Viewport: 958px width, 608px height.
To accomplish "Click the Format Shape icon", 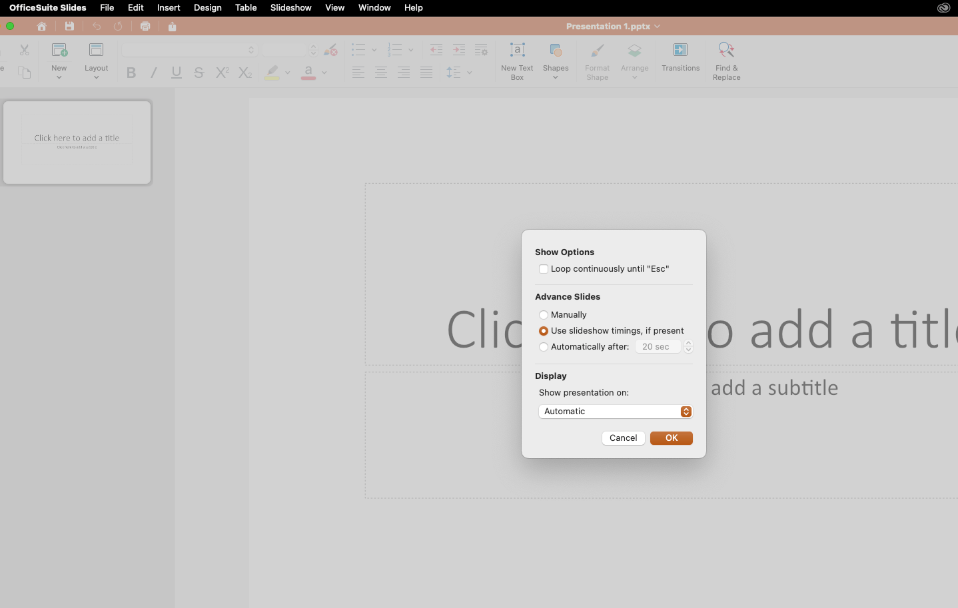I will pyautogui.click(x=596, y=60).
